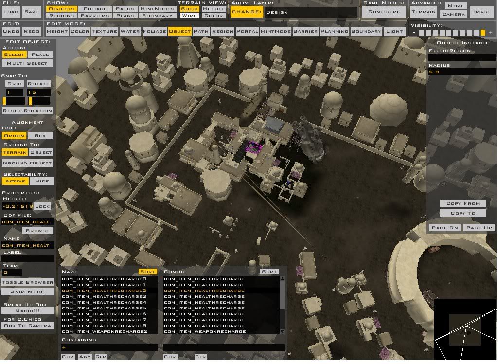This screenshot has width=499, height=364.
Task: Switch to Light edit mode
Action: click(x=394, y=31)
